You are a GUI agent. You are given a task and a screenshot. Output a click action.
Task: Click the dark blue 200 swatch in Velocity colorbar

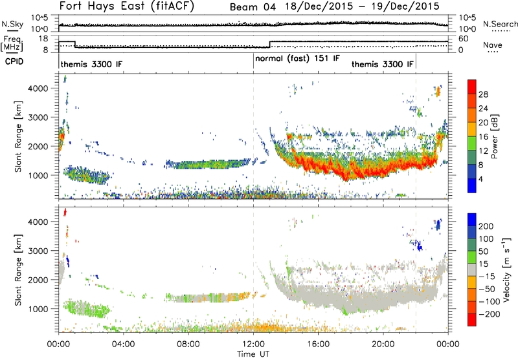(472, 220)
